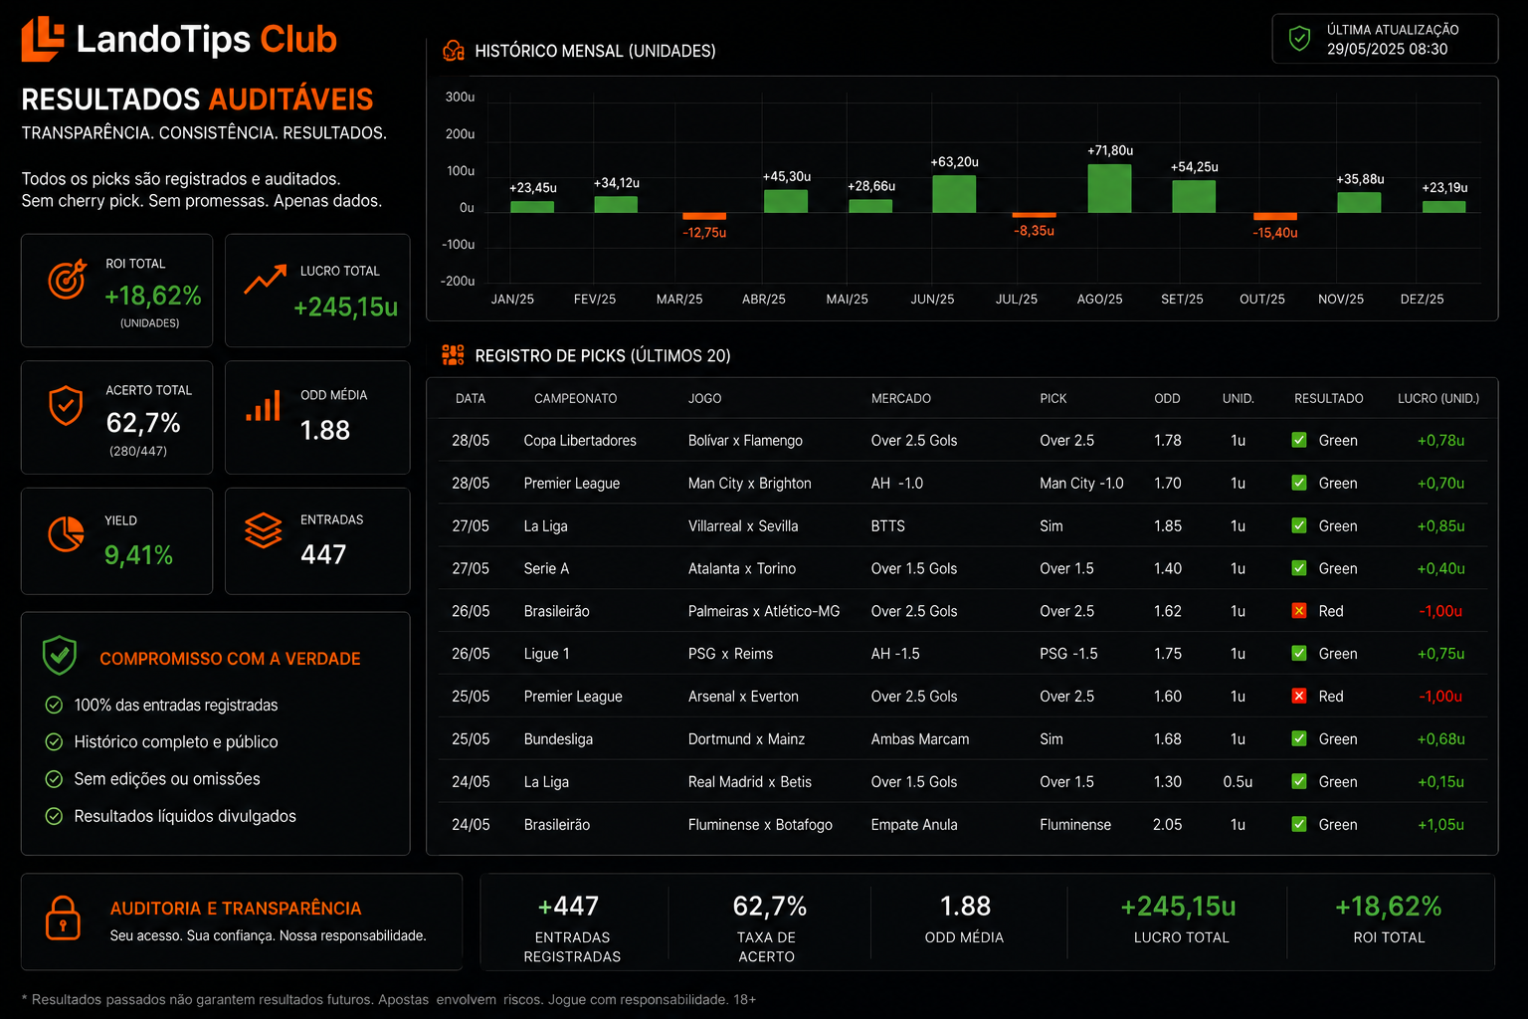
Task: Click the target icon in ROI Total card
Action: pyautogui.click(x=68, y=280)
